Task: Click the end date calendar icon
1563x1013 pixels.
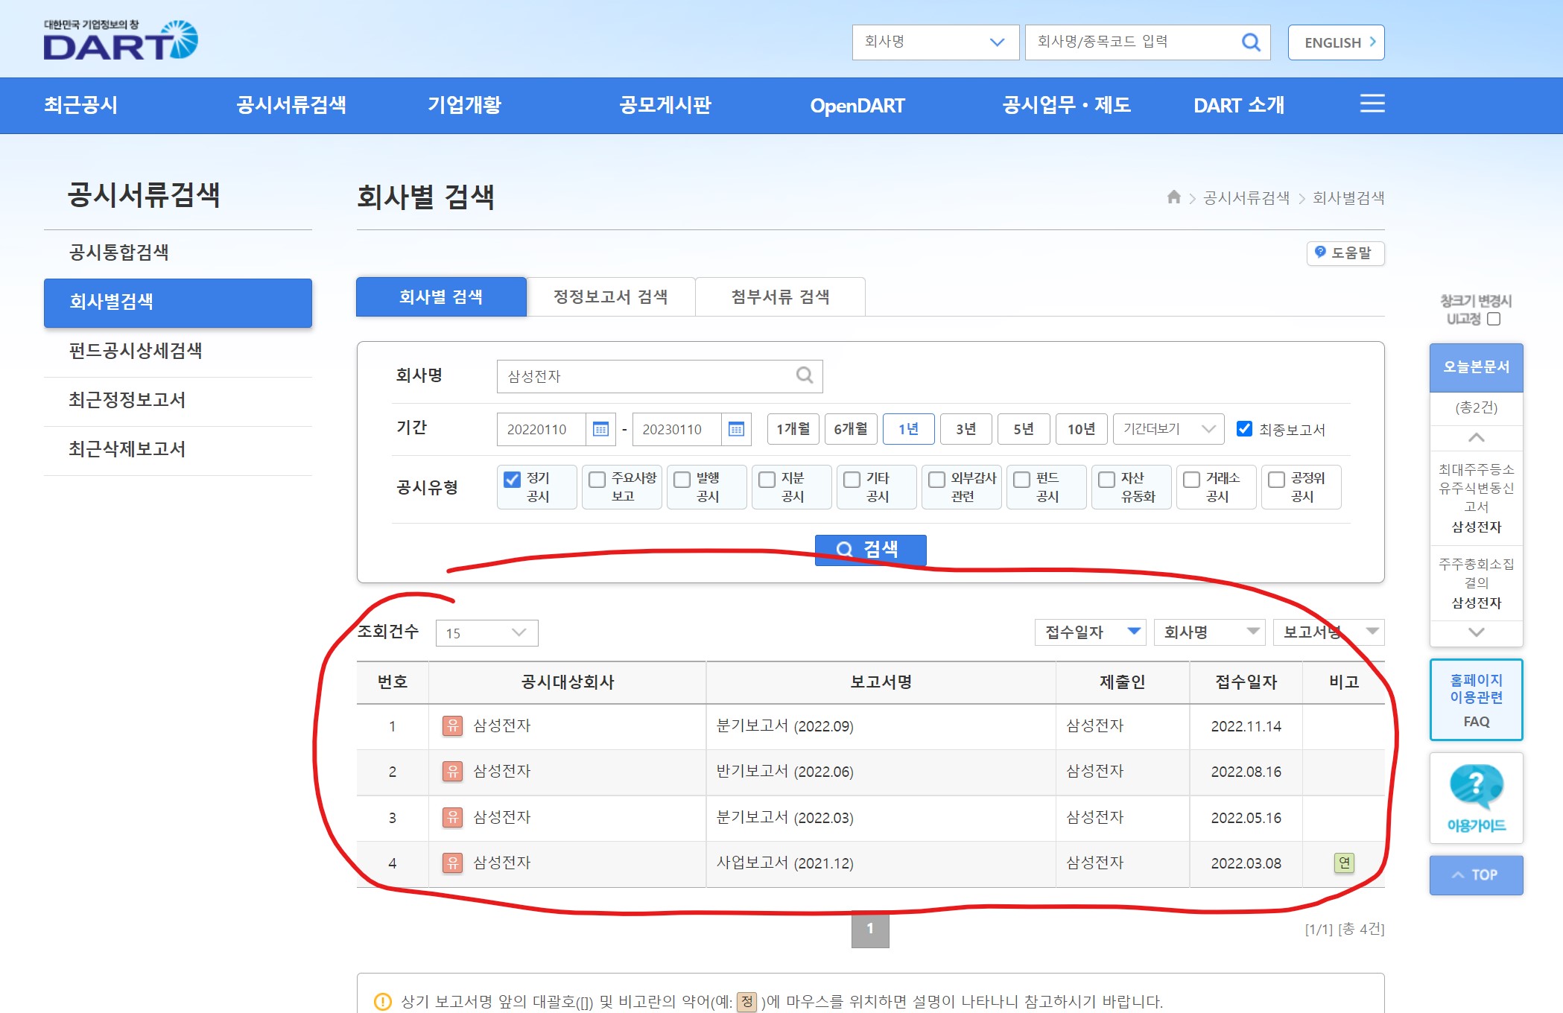Action: tap(736, 429)
